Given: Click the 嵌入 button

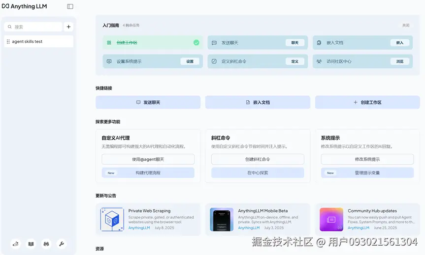Looking at the screenshot, I should pos(400,43).
